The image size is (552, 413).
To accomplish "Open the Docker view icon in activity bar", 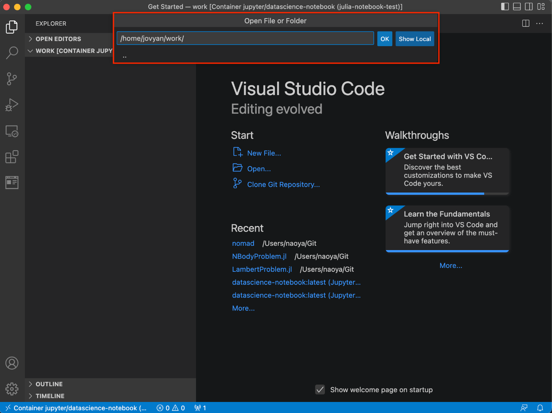I will pyautogui.click(x=12, y=182).
